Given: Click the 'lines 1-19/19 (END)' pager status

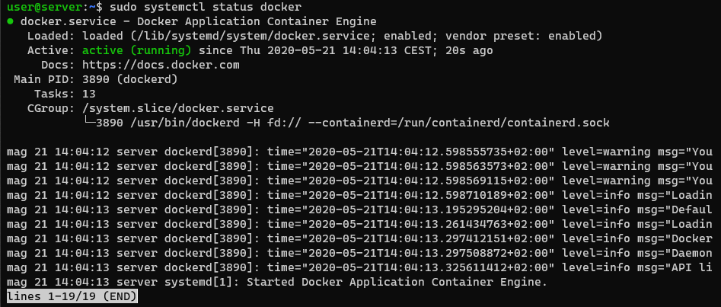Looking at the screenshot, I should pyautogui.click(x=72, y=296).
